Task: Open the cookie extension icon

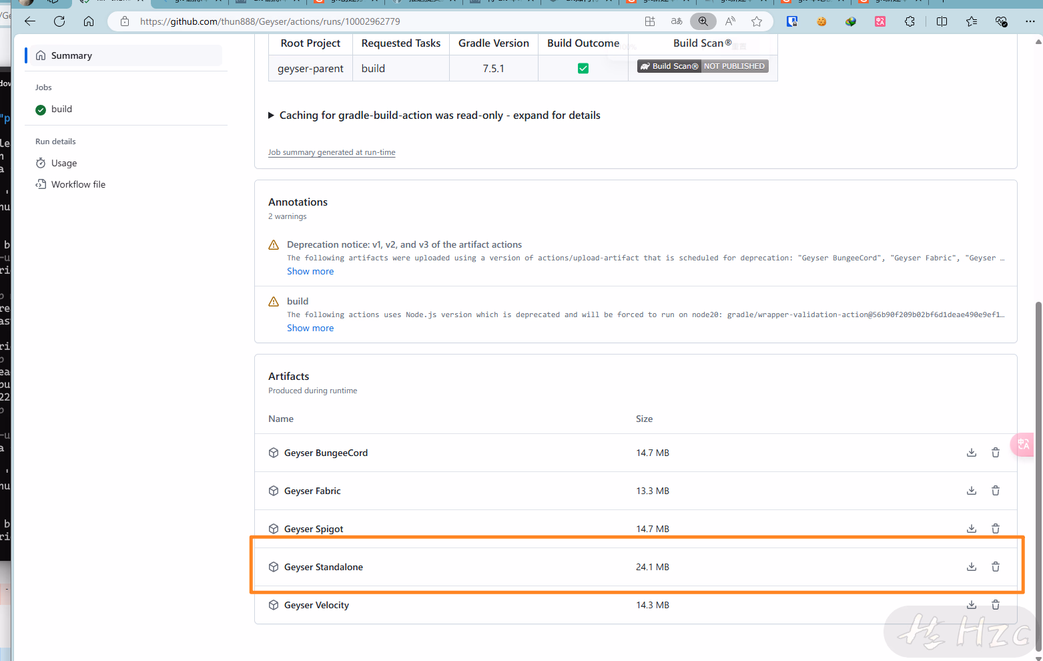Action: click(821, 21)
